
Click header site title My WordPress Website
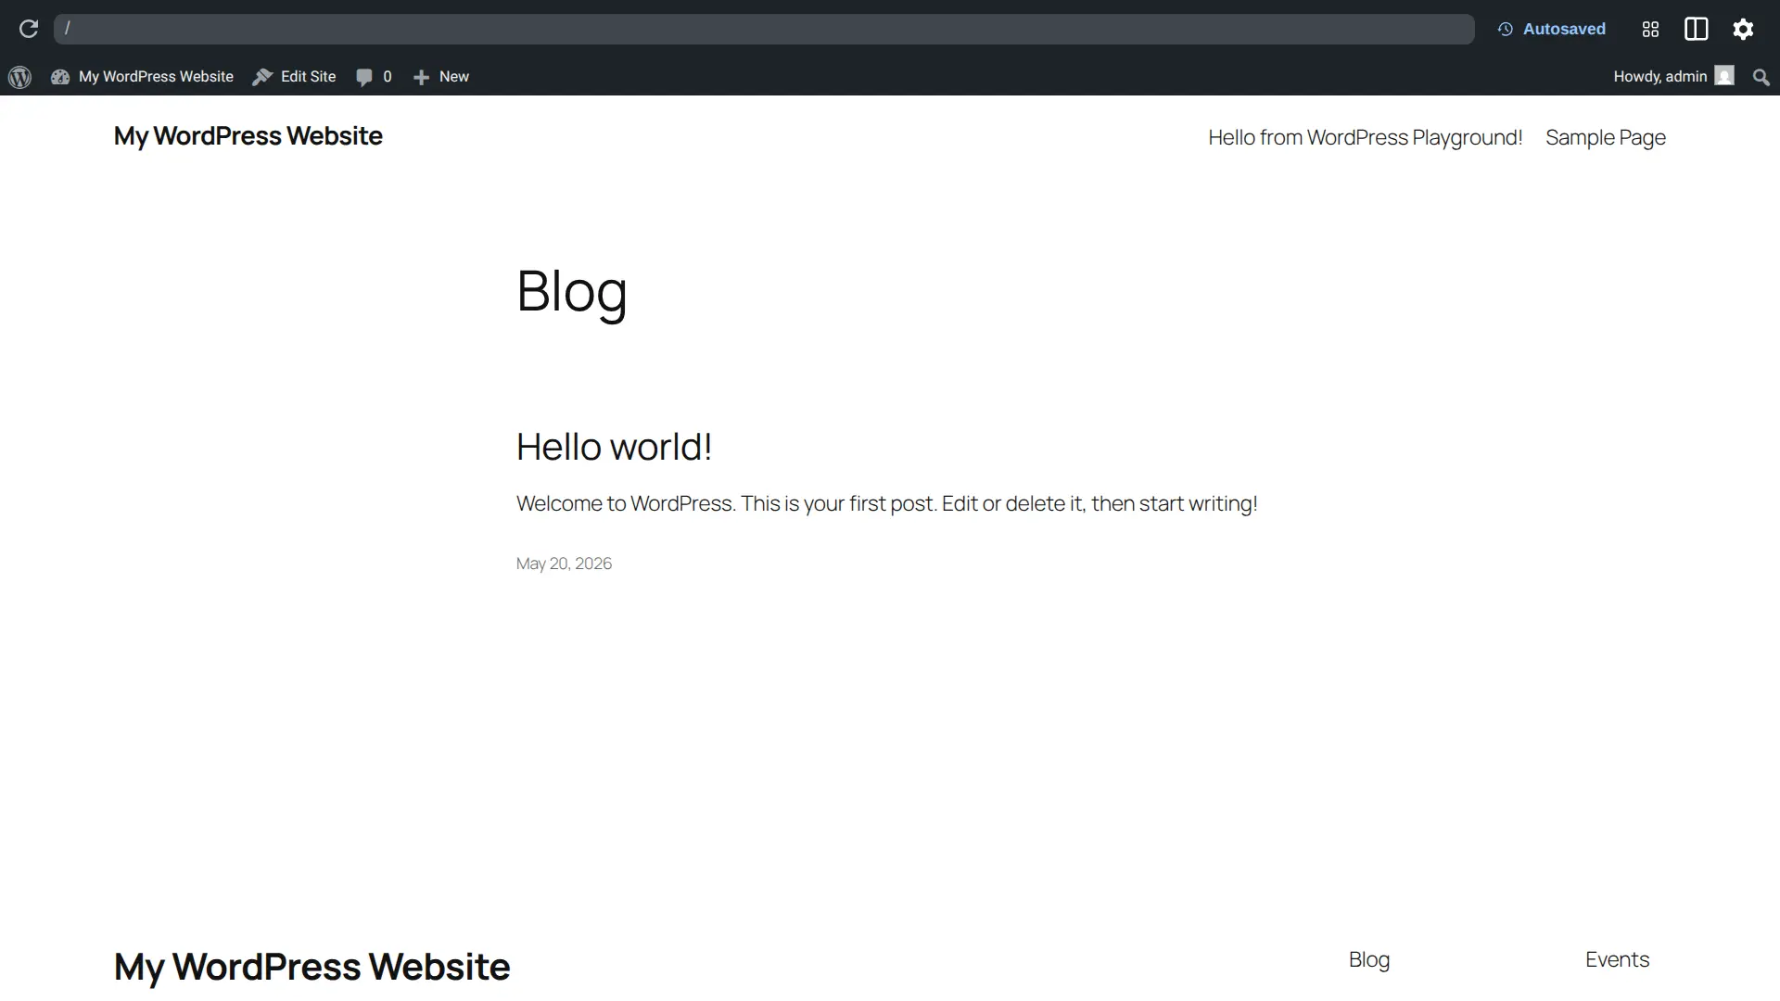pos(248,136)
